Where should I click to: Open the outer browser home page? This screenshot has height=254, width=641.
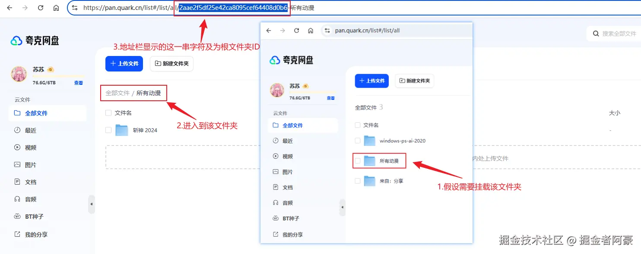pos(56,8)
